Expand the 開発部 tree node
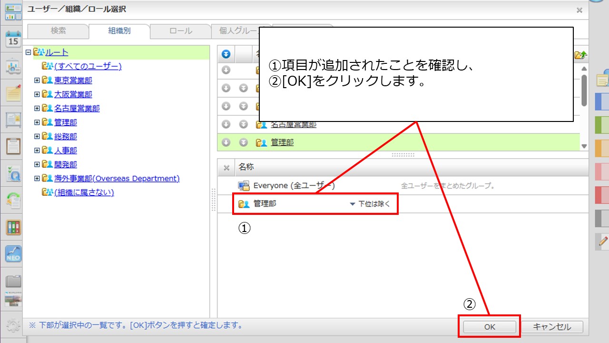Screen dimensions: 609x343 [x=37, y=164]
